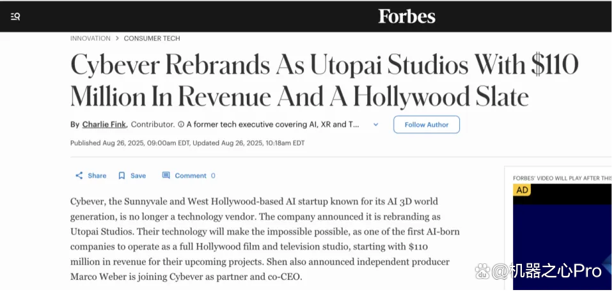
Task: Click the breadcrumb arrow after INNOVATION
Action: point(117,38)
